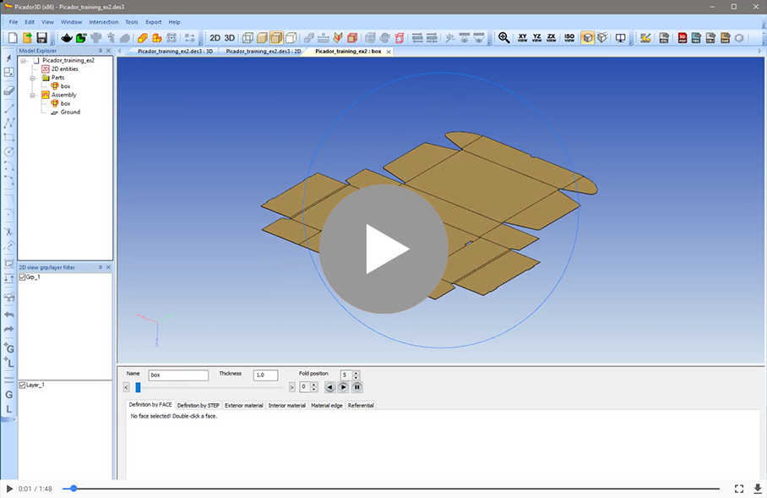Export to DAE file icon

tap(726, 38)
